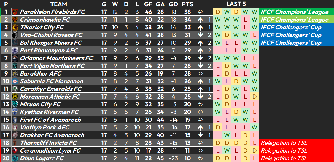Click Vna-Chuhul Ravens' down arrow indicator

pyautogui.click(x=200, y=35)
